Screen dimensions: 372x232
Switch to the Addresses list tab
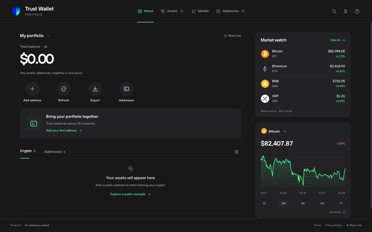tap(55, 152)
